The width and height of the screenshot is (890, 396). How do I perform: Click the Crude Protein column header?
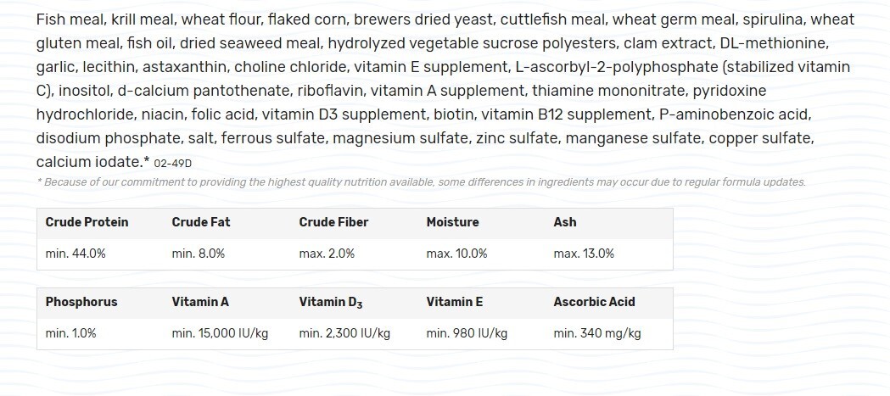tap(87, 222)
